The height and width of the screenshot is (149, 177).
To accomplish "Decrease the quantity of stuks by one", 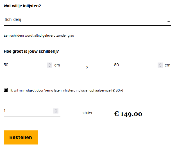I will 56,112.
